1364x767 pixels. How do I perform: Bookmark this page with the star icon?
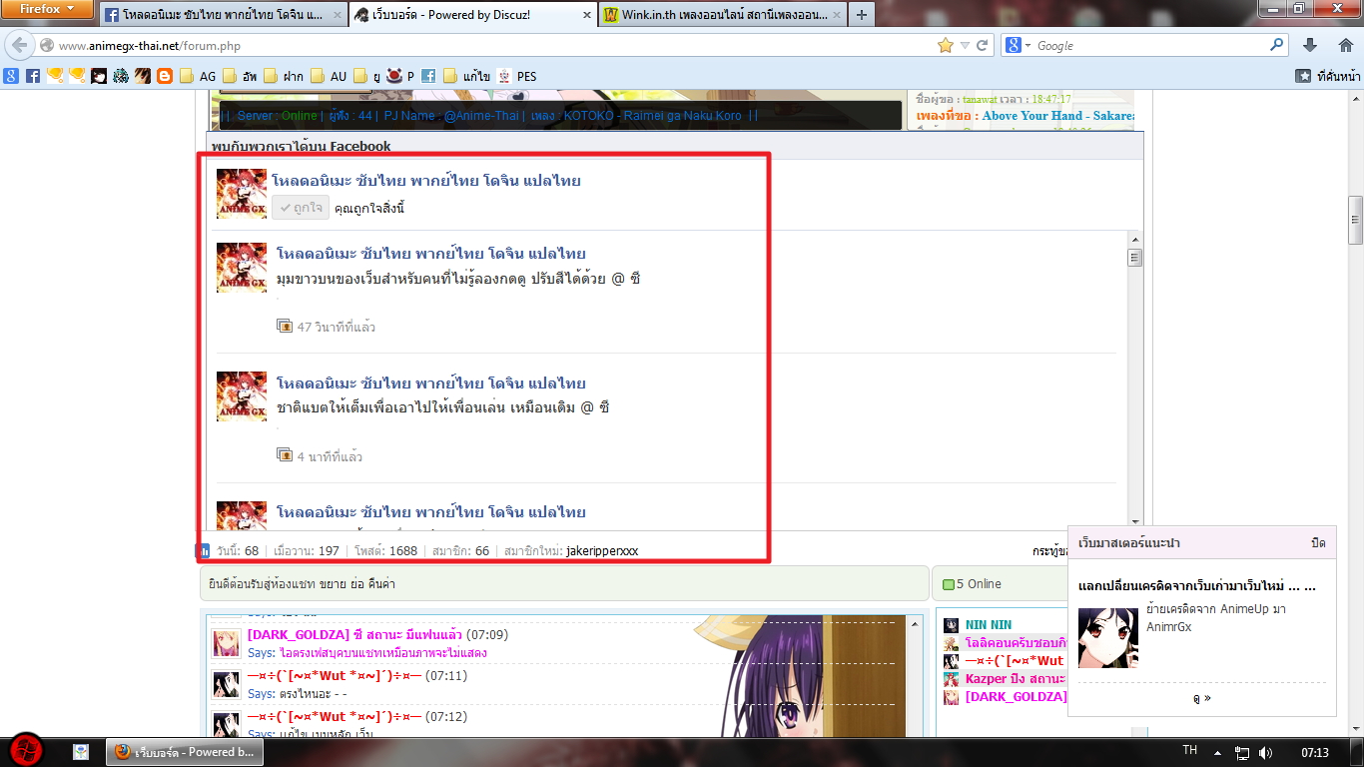coord(946,46)
